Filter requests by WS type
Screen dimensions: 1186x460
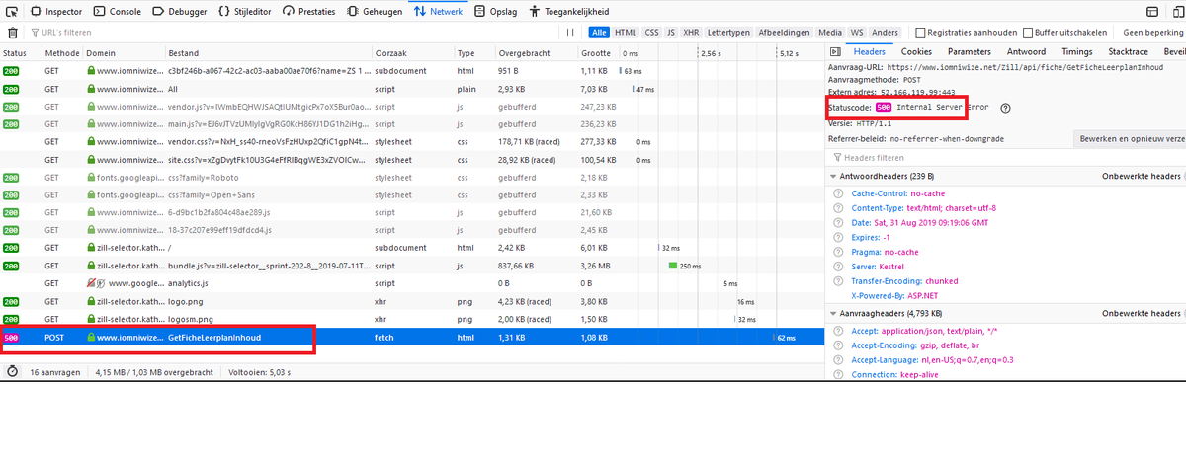point(857,33)
